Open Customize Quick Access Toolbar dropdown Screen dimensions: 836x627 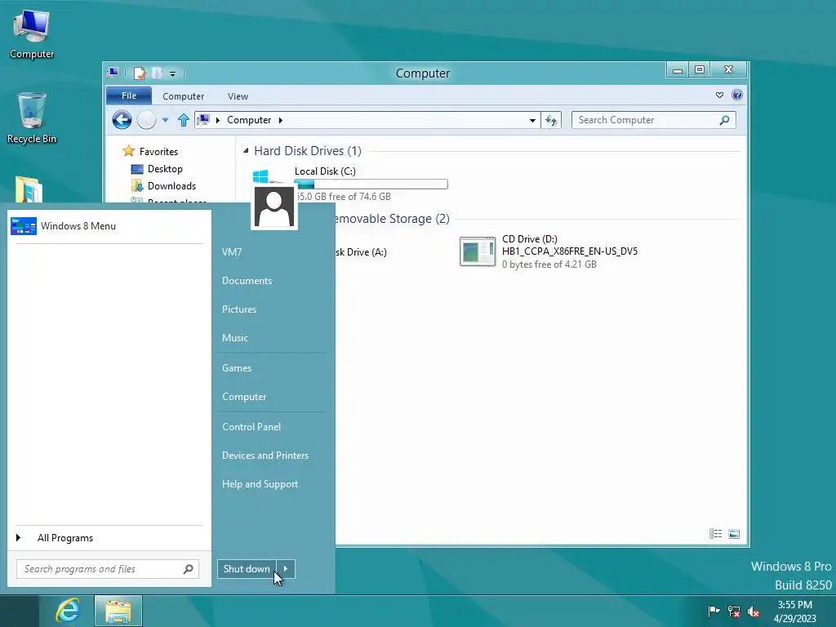click(173, 73)
